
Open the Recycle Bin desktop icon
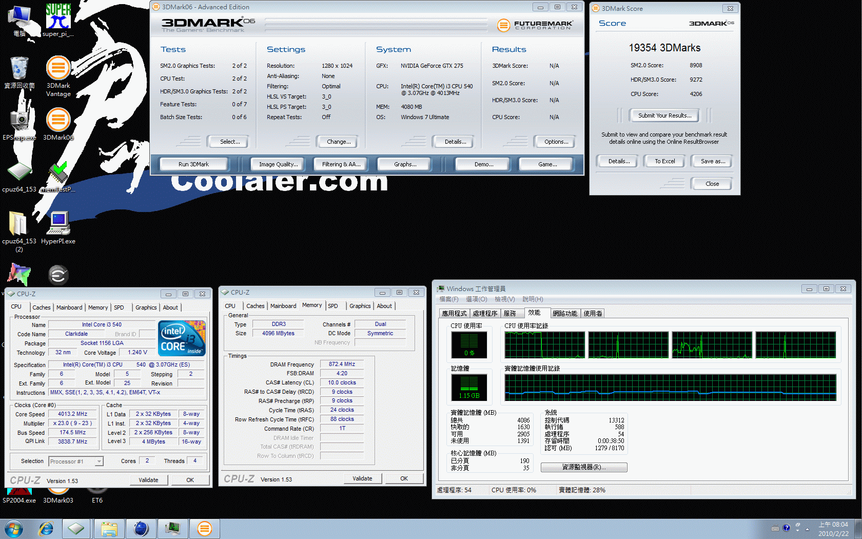tap(19, 72)
